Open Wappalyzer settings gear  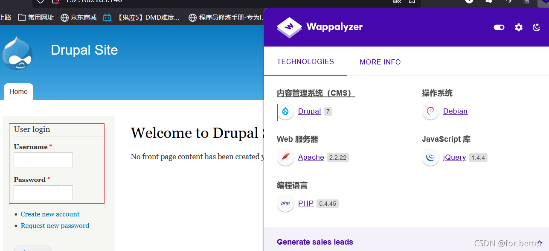tap(518, 27)
